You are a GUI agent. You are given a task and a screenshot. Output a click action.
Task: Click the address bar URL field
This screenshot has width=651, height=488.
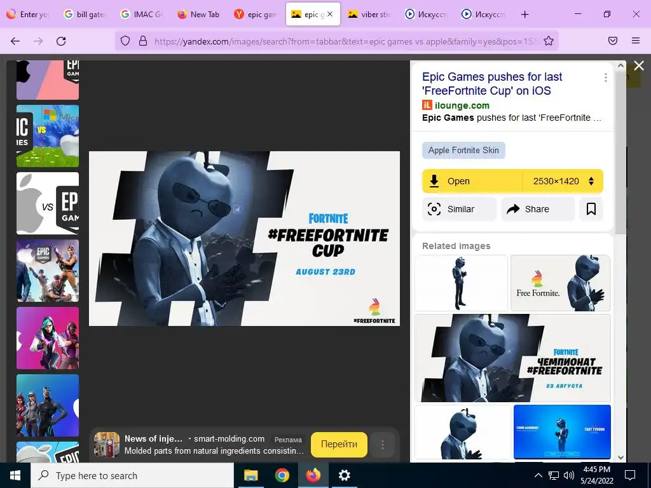(345, 41)
